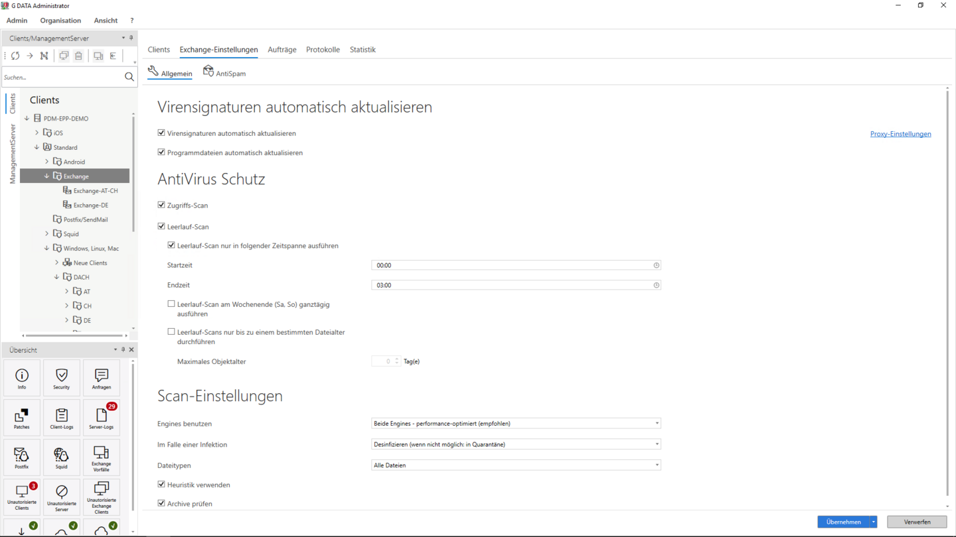Viewport: 956px width, 537px height.
Task: Open the Dateitypen dropdown
Action: tap(516, 465)
